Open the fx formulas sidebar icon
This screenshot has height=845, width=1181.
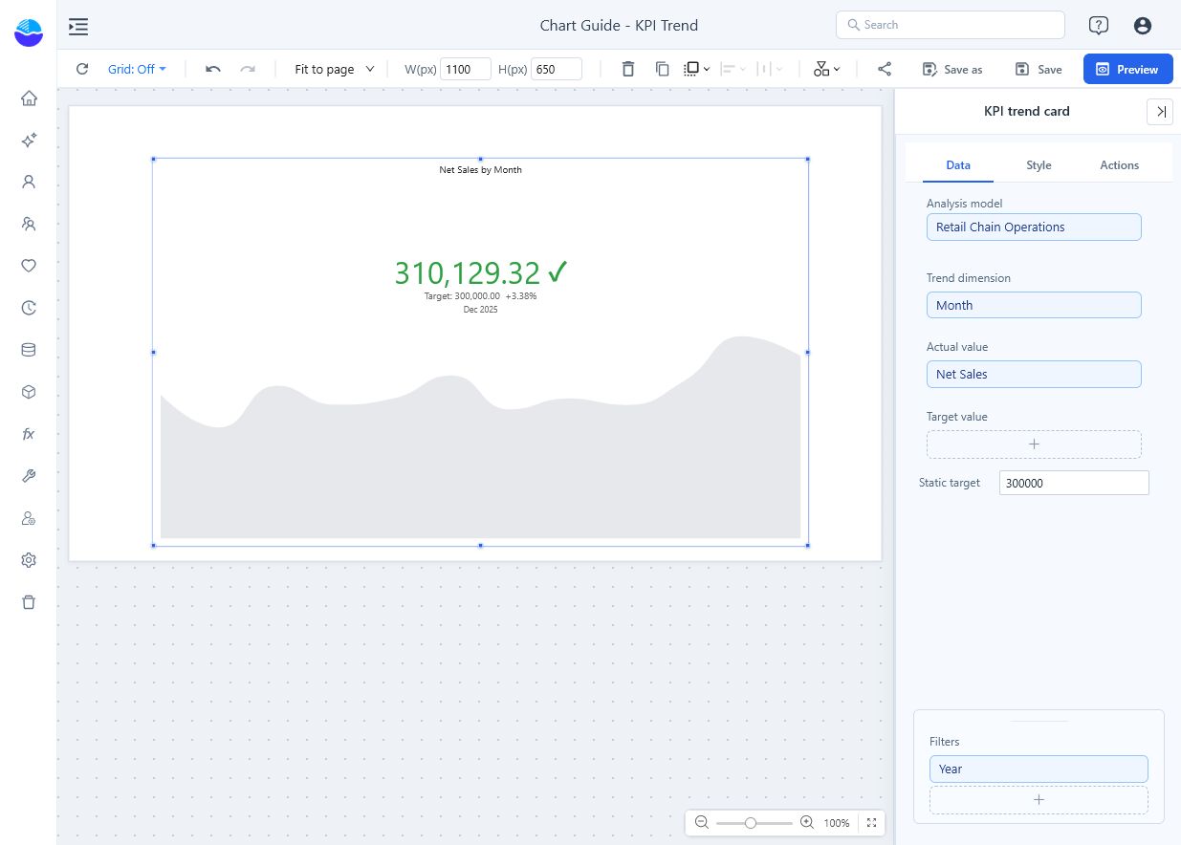click(29, 434)
